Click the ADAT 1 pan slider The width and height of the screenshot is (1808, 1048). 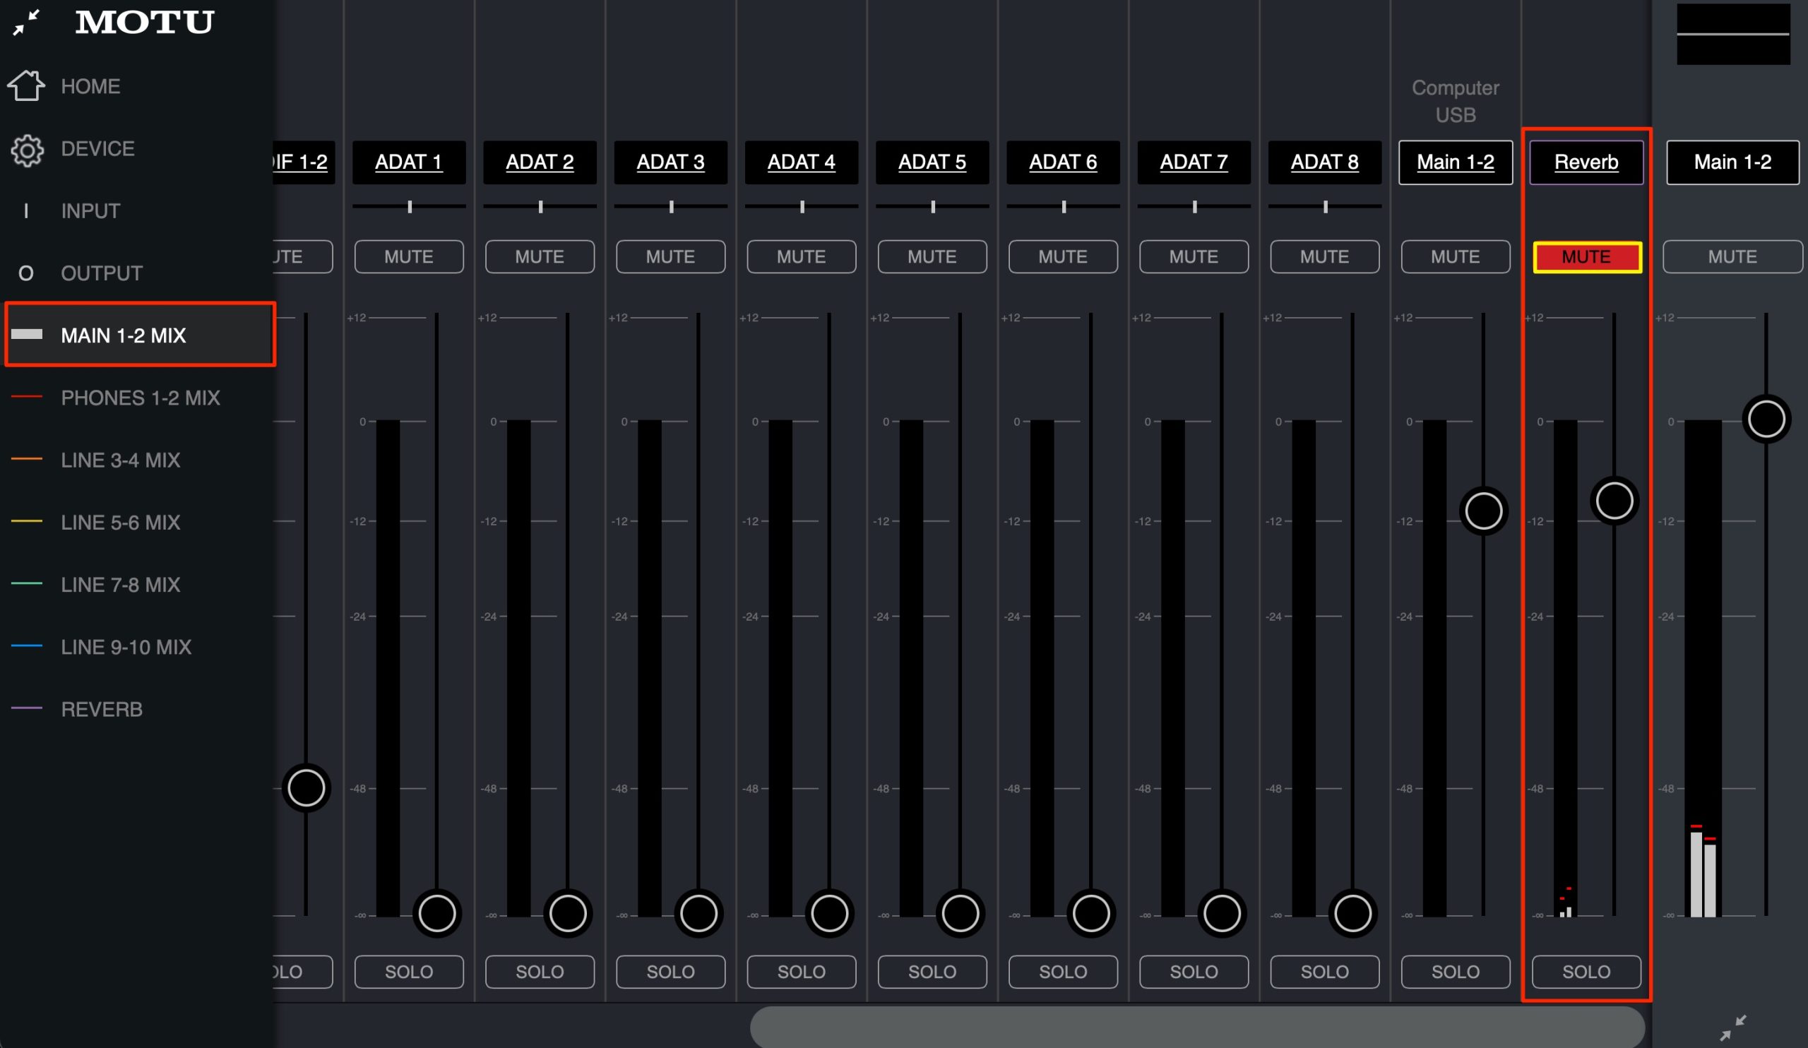[409, 207]
